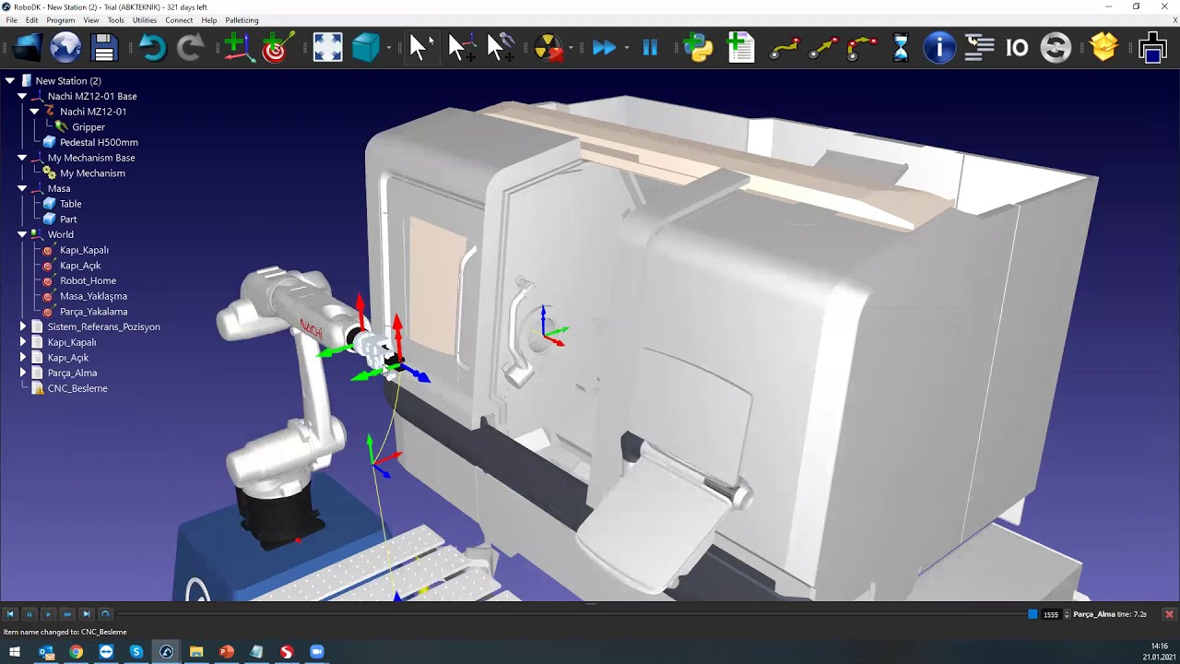Viewport: 1180px width, 664px height.
Task: Add a linear move instruction
Action: coord(823,47)
